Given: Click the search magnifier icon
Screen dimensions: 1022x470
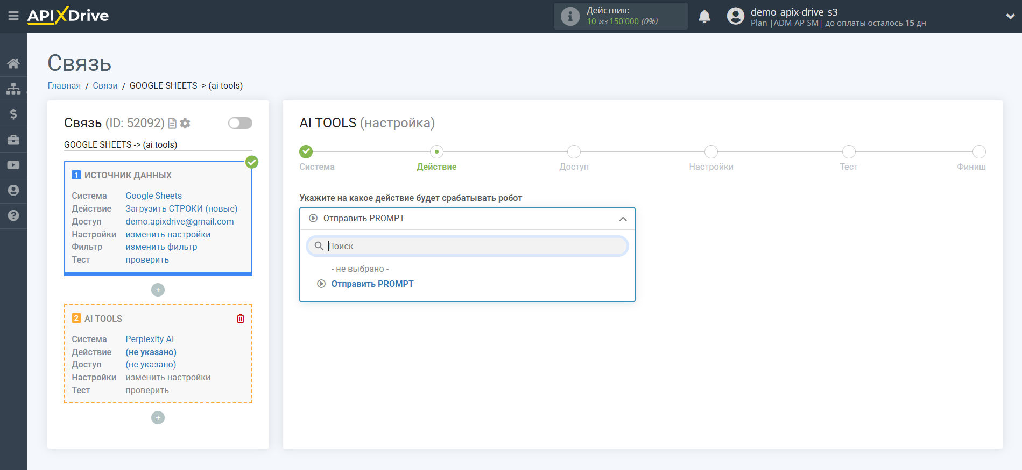Looking at the screenshot, I should pyautogui.click(x=319, y=246).
